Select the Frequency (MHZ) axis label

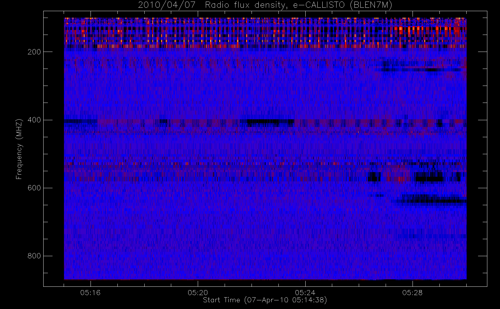point(19,149)
